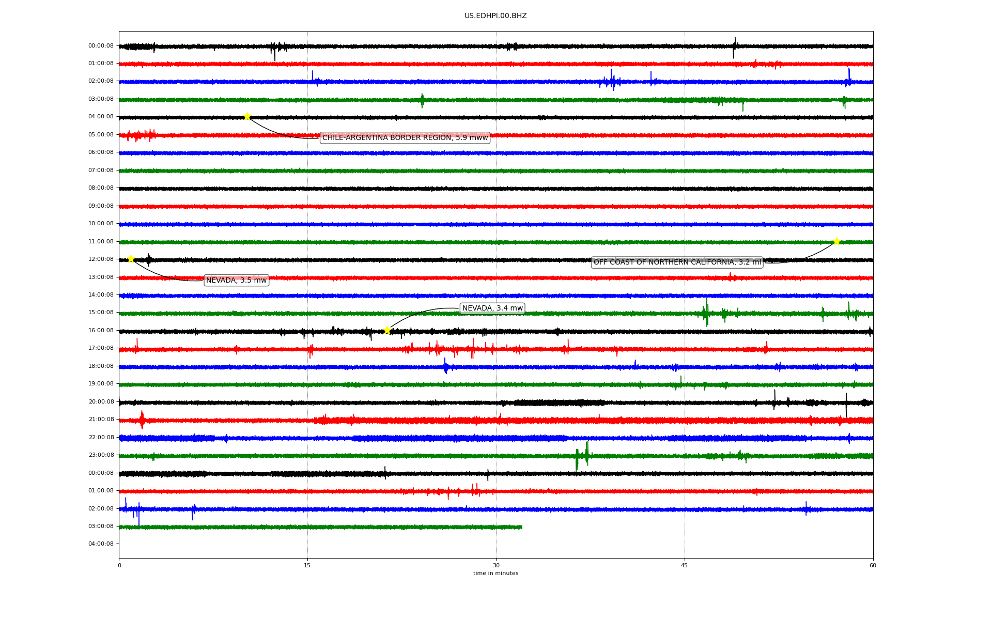Click the 30 minute x-axis tick label
The image size is (992, 620).
pyautogui.click(x=495, y=565)
